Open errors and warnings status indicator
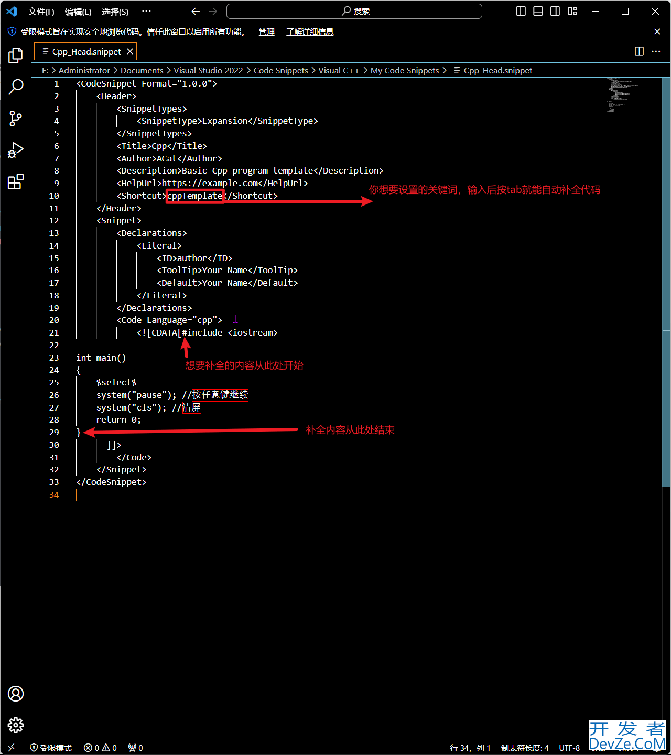Screen dimensions: 671x755 101,748
